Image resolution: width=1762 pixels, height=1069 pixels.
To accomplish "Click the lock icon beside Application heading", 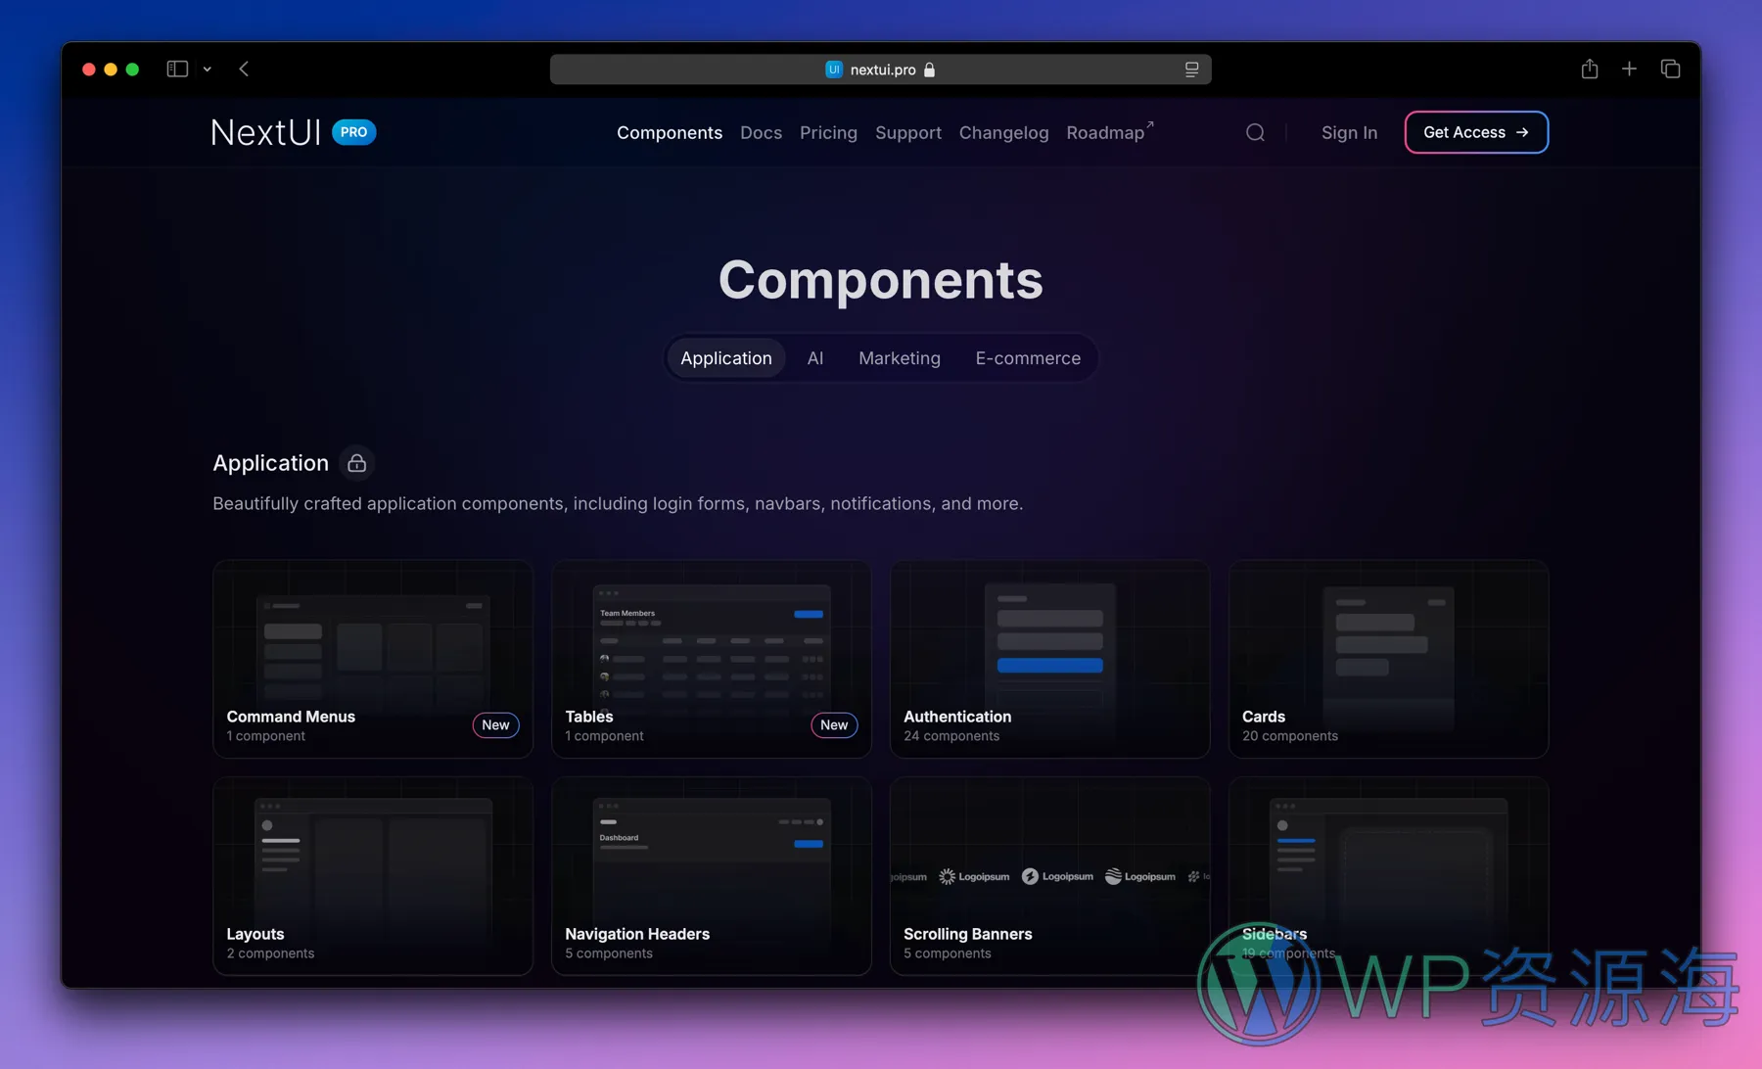I will (356, 463).
